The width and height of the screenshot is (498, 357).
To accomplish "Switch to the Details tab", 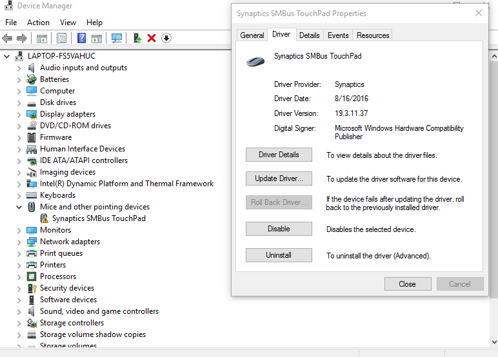I will 310,35.
